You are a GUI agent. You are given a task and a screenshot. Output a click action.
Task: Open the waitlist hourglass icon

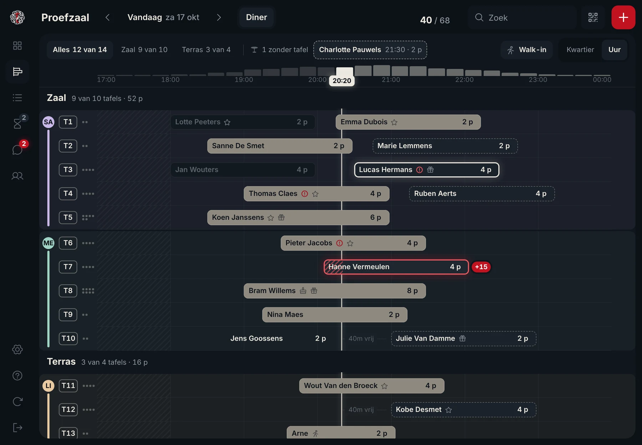[x=17, y=124]
